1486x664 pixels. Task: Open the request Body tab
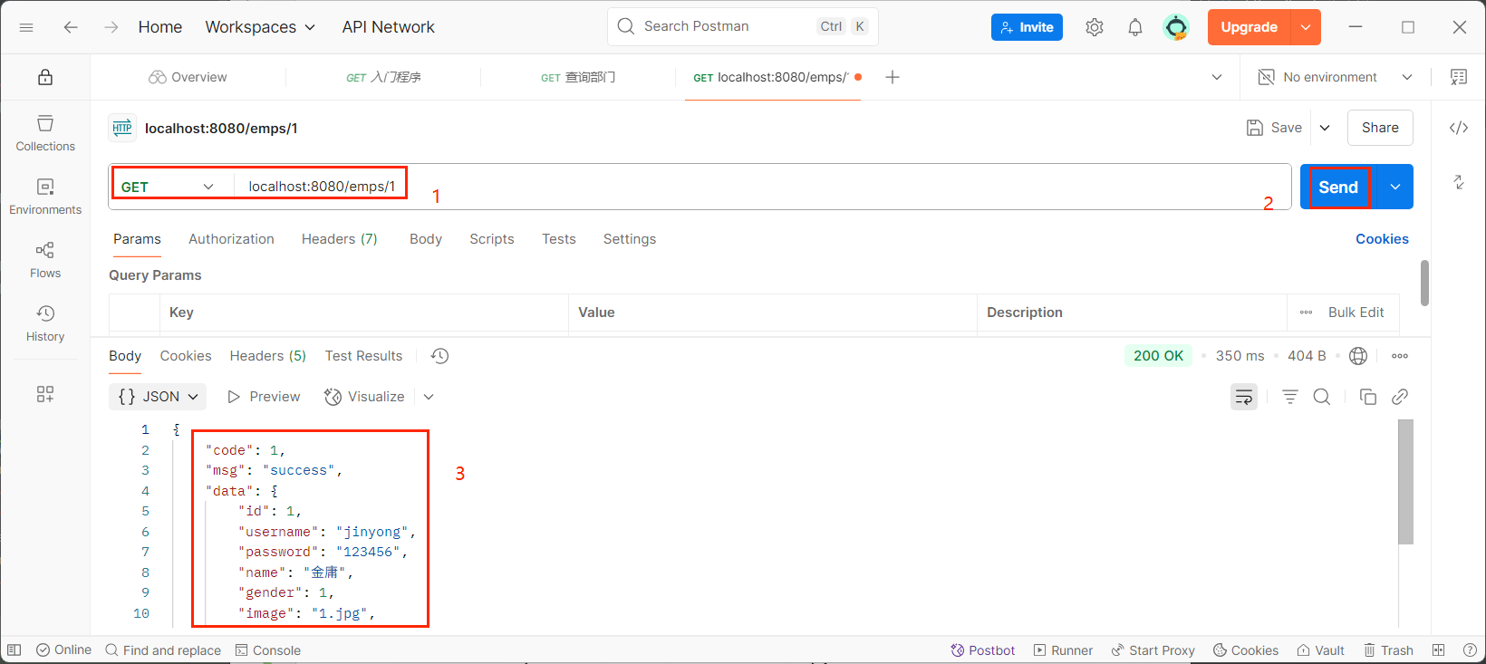pos(426,239)
